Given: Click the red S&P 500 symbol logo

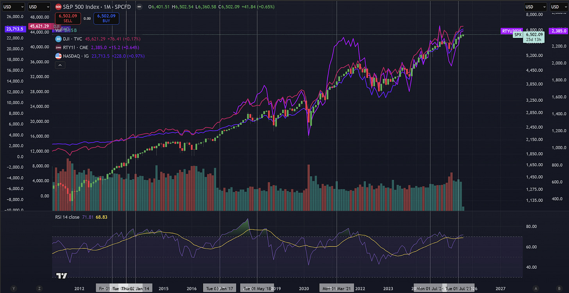Looking at the screenshot, I should [58, 7].
